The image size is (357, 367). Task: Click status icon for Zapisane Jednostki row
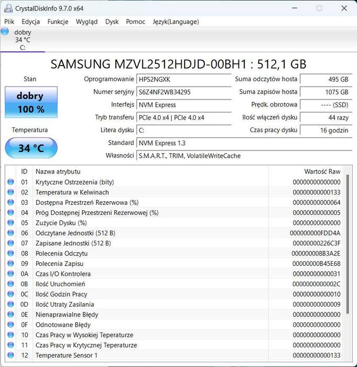[10, 243]
